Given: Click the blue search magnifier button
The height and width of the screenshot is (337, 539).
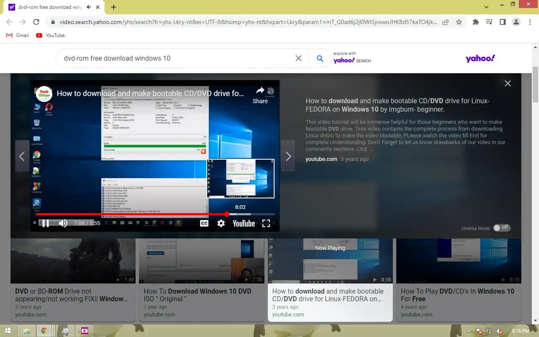Looking at the screenshot, I should point(320,58).
